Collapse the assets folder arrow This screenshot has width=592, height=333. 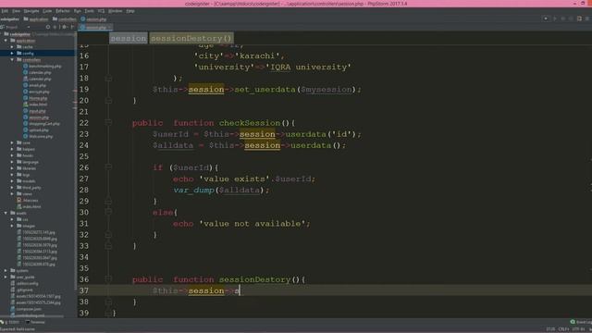pos(6,213)
